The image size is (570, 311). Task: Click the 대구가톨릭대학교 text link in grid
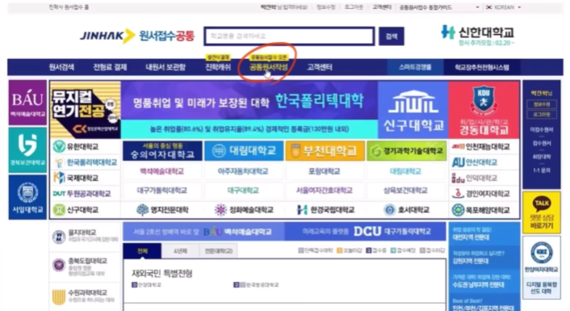coord(161,191)
